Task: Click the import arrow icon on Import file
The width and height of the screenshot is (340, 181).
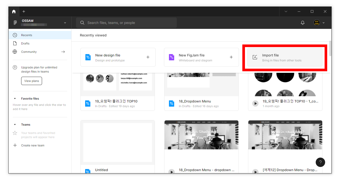Action: tap(255, 57)
